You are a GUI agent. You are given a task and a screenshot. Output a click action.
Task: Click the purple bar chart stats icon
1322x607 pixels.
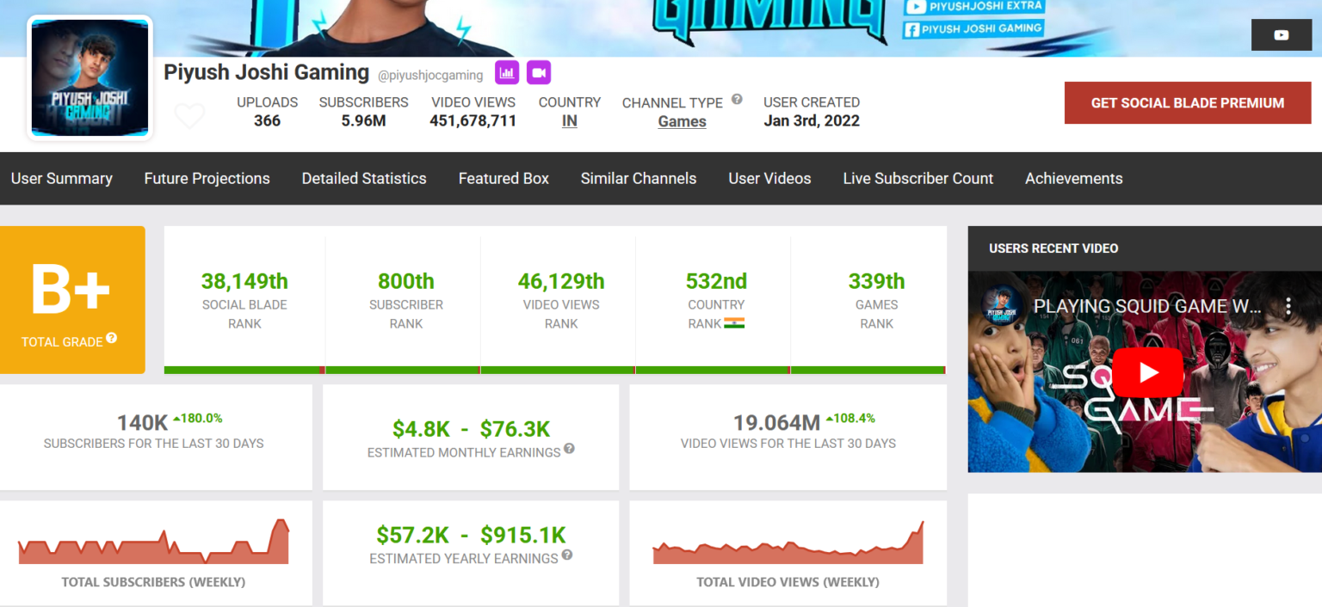[507, 72]
